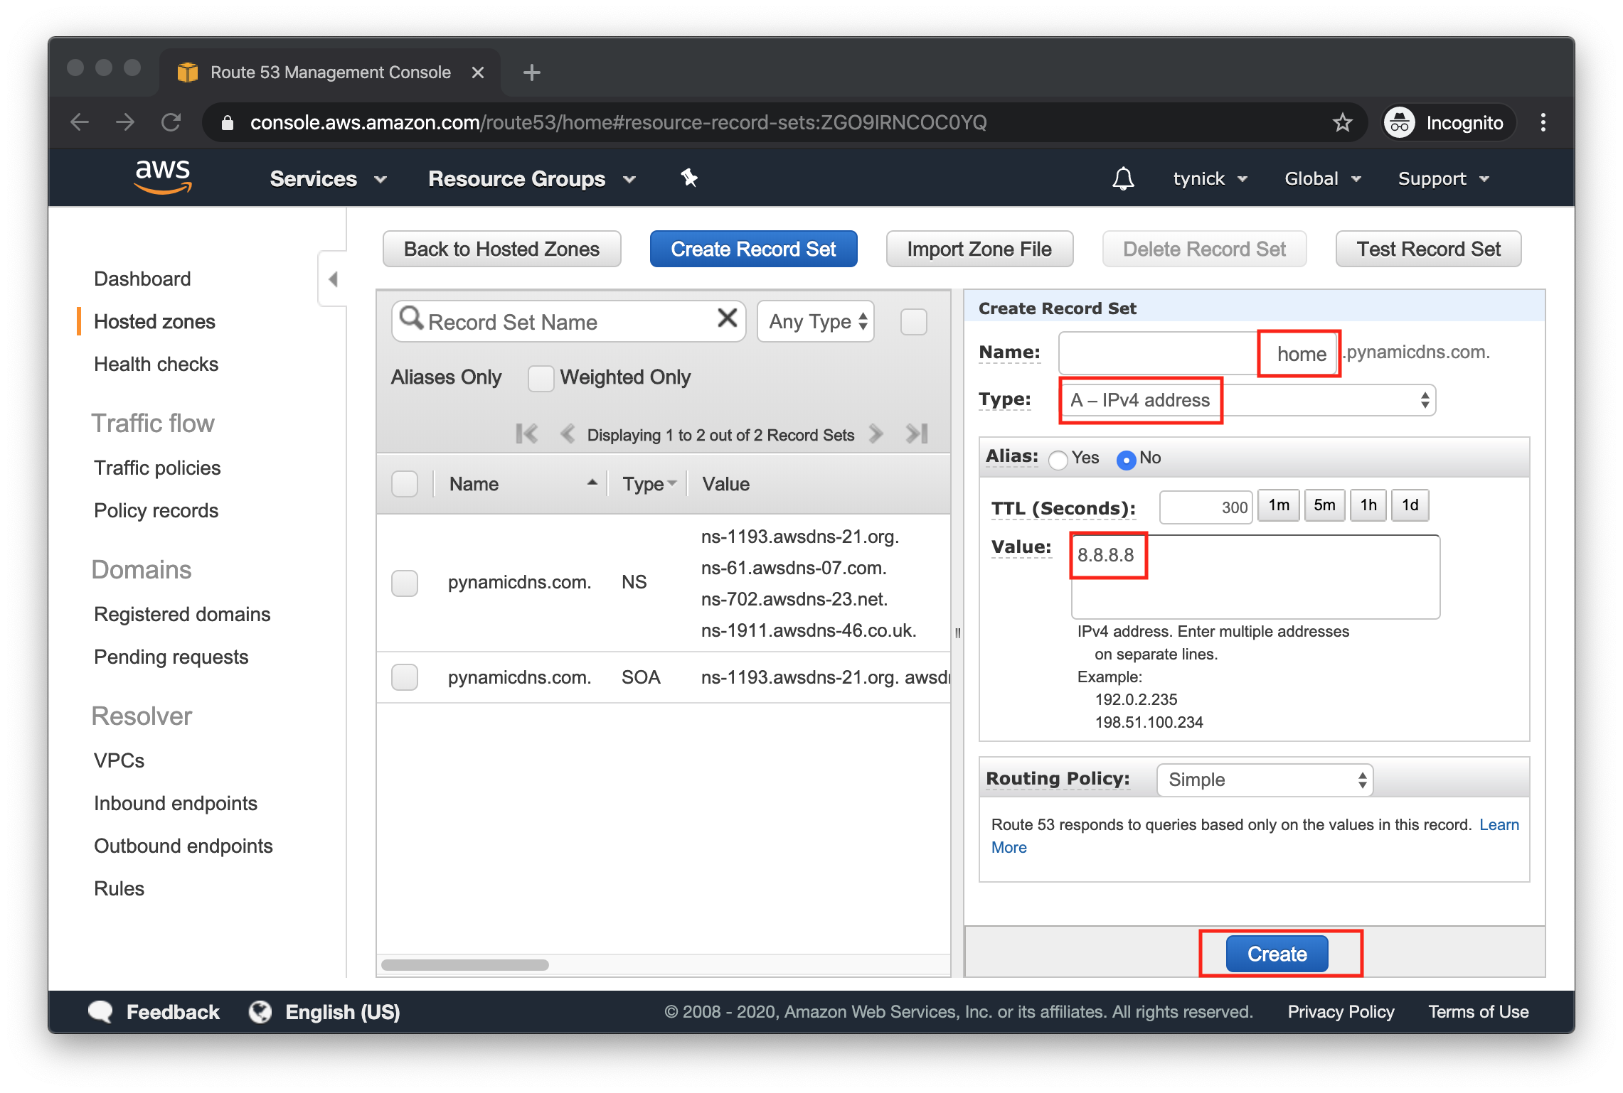View site info via padlock icon
1623x1093 pixels.
(227, 123)
